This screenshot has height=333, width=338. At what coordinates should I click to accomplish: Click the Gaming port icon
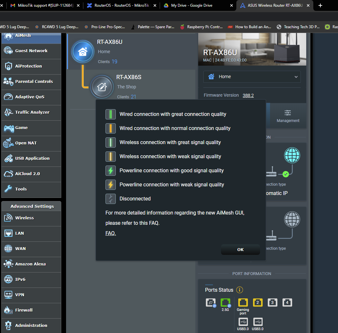(x=243, y=303)
